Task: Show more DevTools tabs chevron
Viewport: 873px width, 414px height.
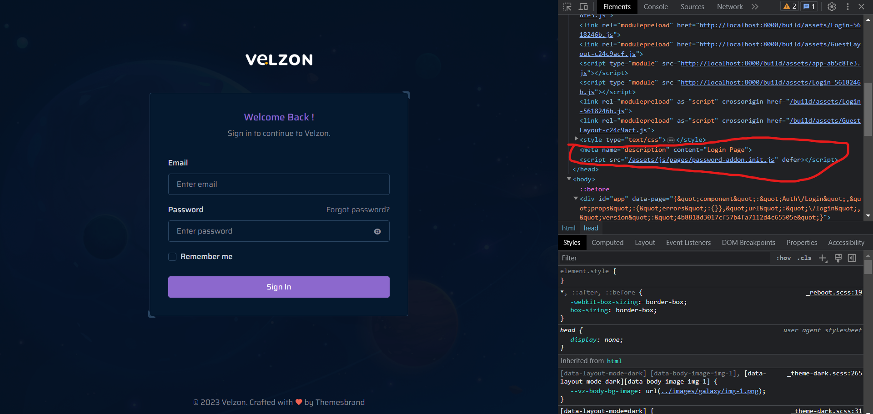Action: pos(755,7)
